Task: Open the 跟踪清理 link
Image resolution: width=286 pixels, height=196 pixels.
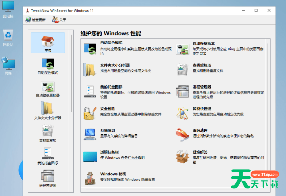Action: click(200, 130)
